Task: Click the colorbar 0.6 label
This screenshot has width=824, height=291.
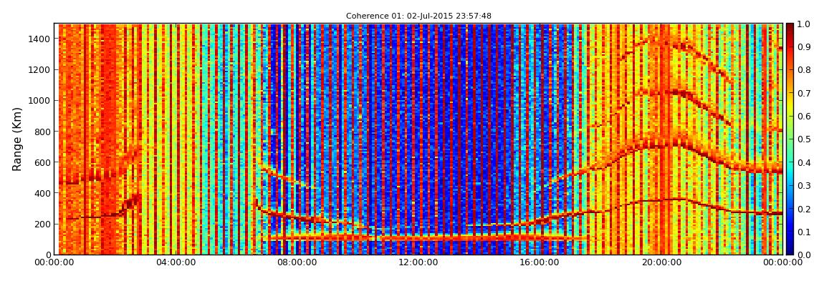Action: pos(803,117)
